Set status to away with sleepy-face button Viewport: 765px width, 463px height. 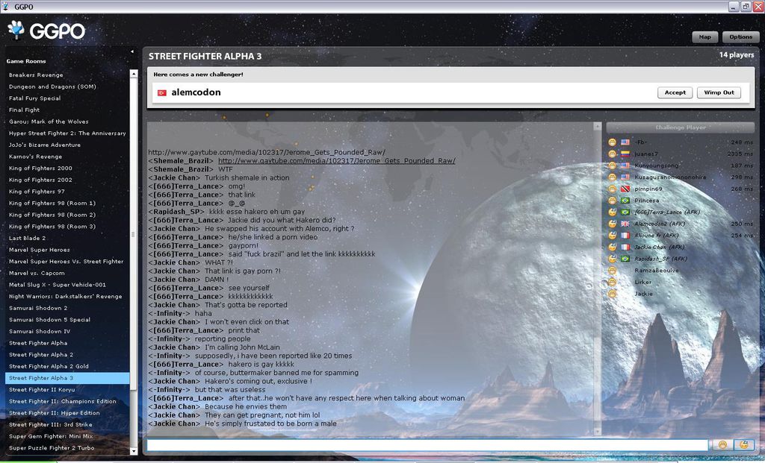(x=743, y=444)
